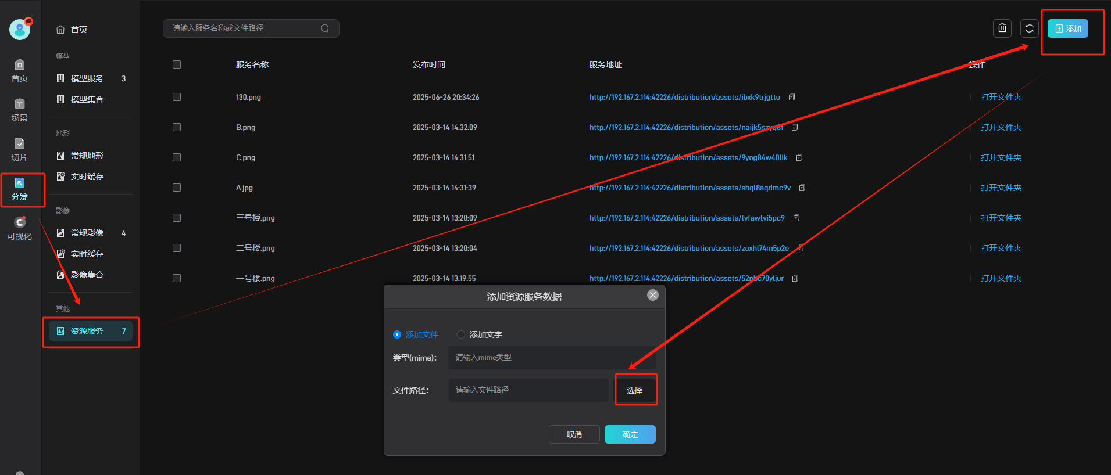
Task: Open the 模型集合 menu item
Action: pos(91,99)
